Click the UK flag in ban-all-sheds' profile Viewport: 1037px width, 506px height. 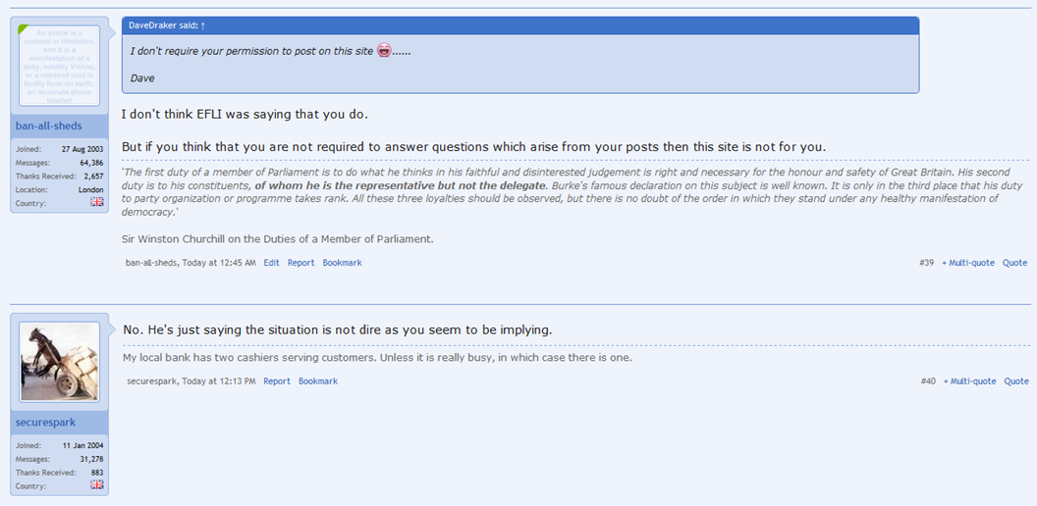click(96, 202)
